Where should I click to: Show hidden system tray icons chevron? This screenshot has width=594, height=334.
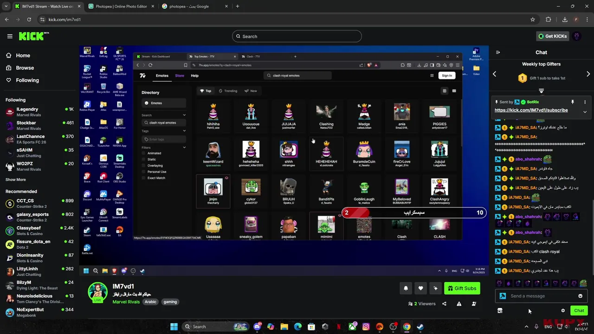coord(526,327)
